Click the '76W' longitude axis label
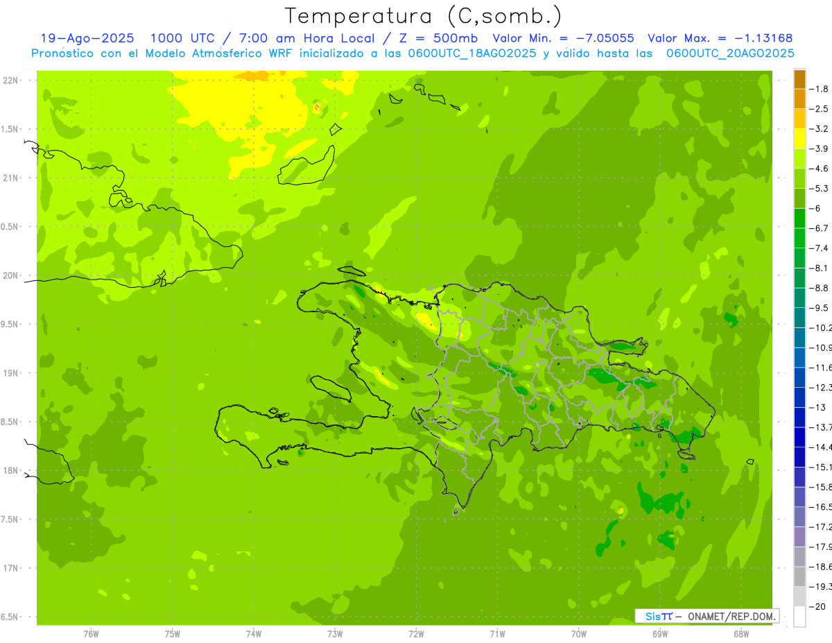This screenshot has width=832, height=643. (x=91, y=634)
